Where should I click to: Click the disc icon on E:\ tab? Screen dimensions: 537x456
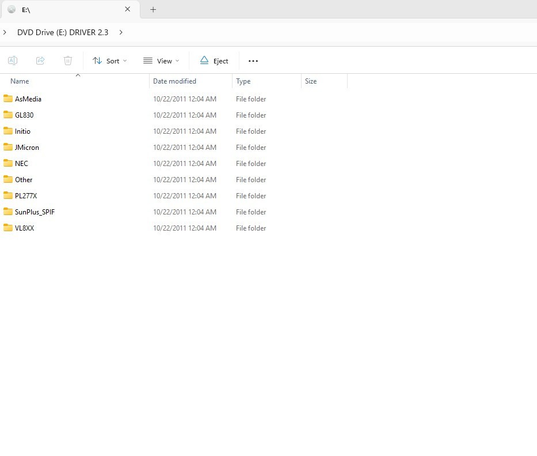tap(12, 9)
